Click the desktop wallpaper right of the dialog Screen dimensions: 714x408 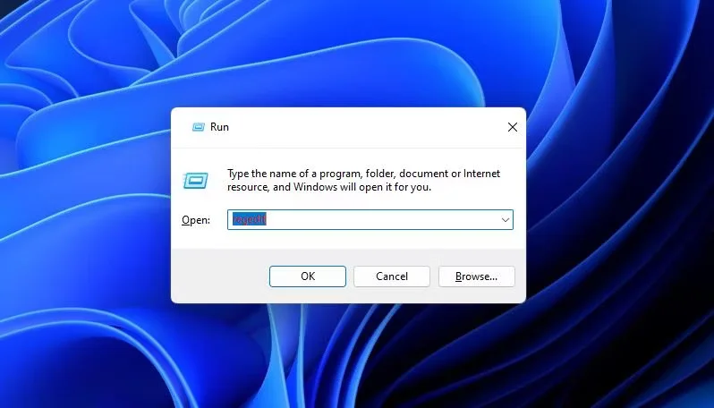click(617, 206)
